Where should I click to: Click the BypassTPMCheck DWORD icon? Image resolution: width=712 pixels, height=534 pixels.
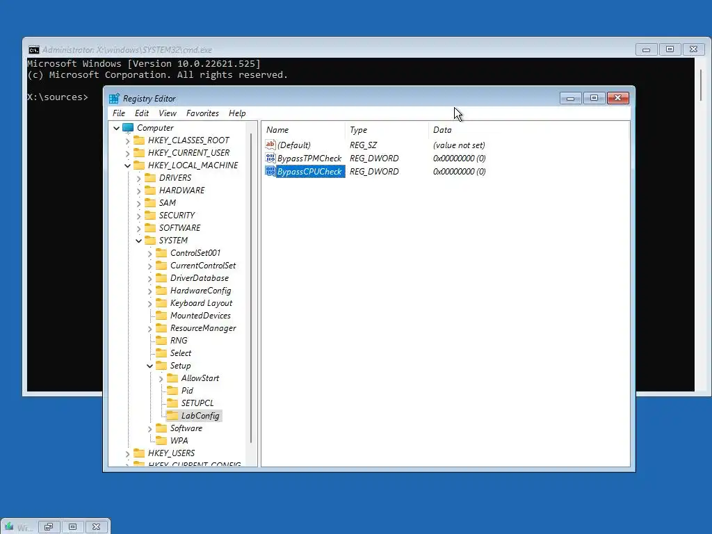point(270,158)
